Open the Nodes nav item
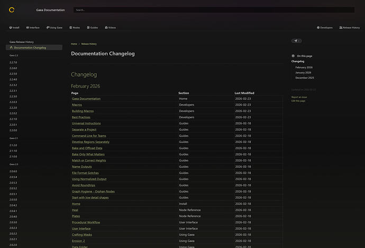This screenshot has width=365, height=248. [x=75, y=27]
